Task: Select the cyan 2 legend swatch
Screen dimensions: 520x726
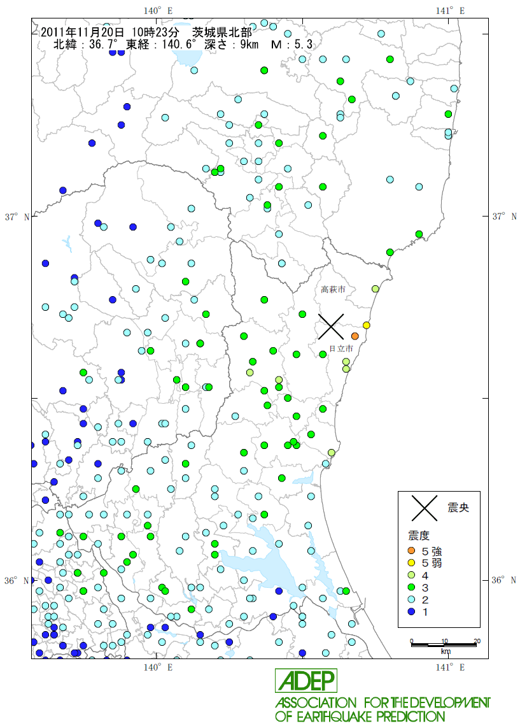Action: [411, 599]
